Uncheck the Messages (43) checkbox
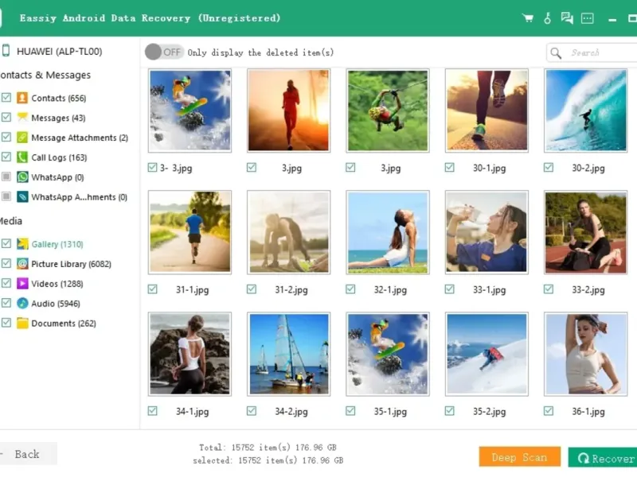The height and width of the screenshot is (477, 637). (x=6, y=117)
